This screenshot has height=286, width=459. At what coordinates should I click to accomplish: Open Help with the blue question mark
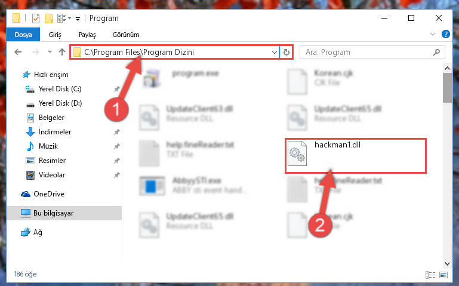tap(445, 34)
